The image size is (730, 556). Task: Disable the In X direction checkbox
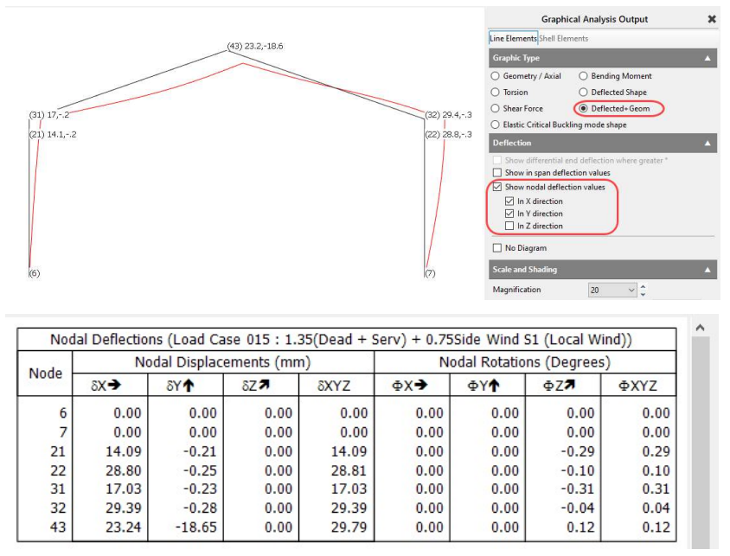(509, 201)
